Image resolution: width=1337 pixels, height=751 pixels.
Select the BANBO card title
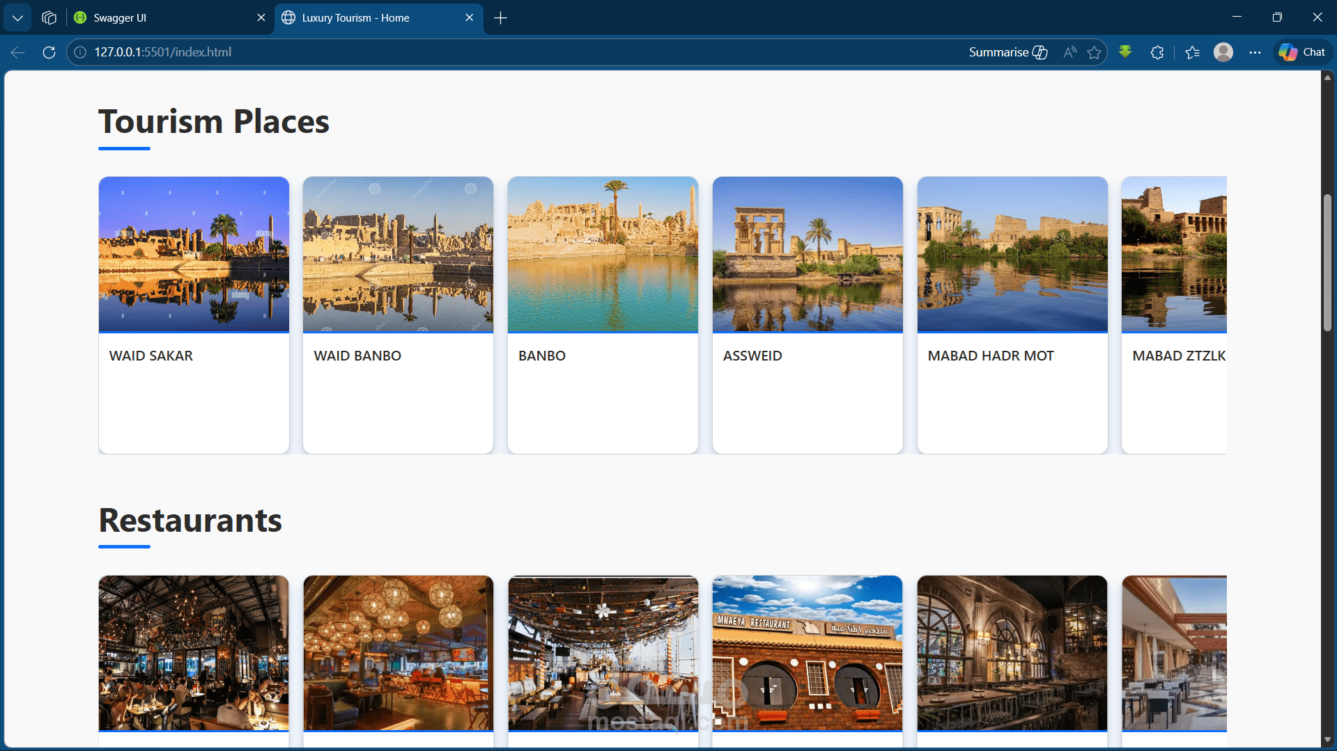click(542, 356)
